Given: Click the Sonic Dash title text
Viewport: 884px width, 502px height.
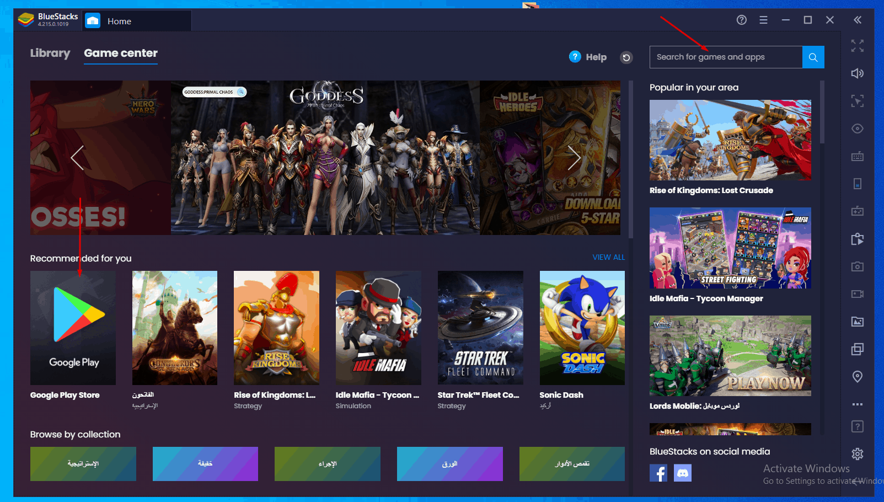Looking at the screenshot, I should pos(561,395).
